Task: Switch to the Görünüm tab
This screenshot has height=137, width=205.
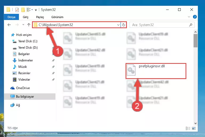Action: point(57,17)
